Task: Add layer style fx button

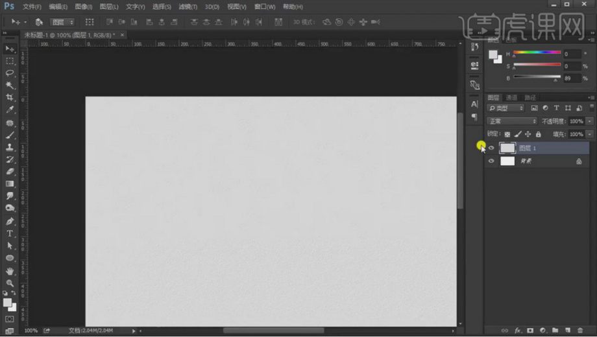Action: pyautogui.click(x=517, y=331)
